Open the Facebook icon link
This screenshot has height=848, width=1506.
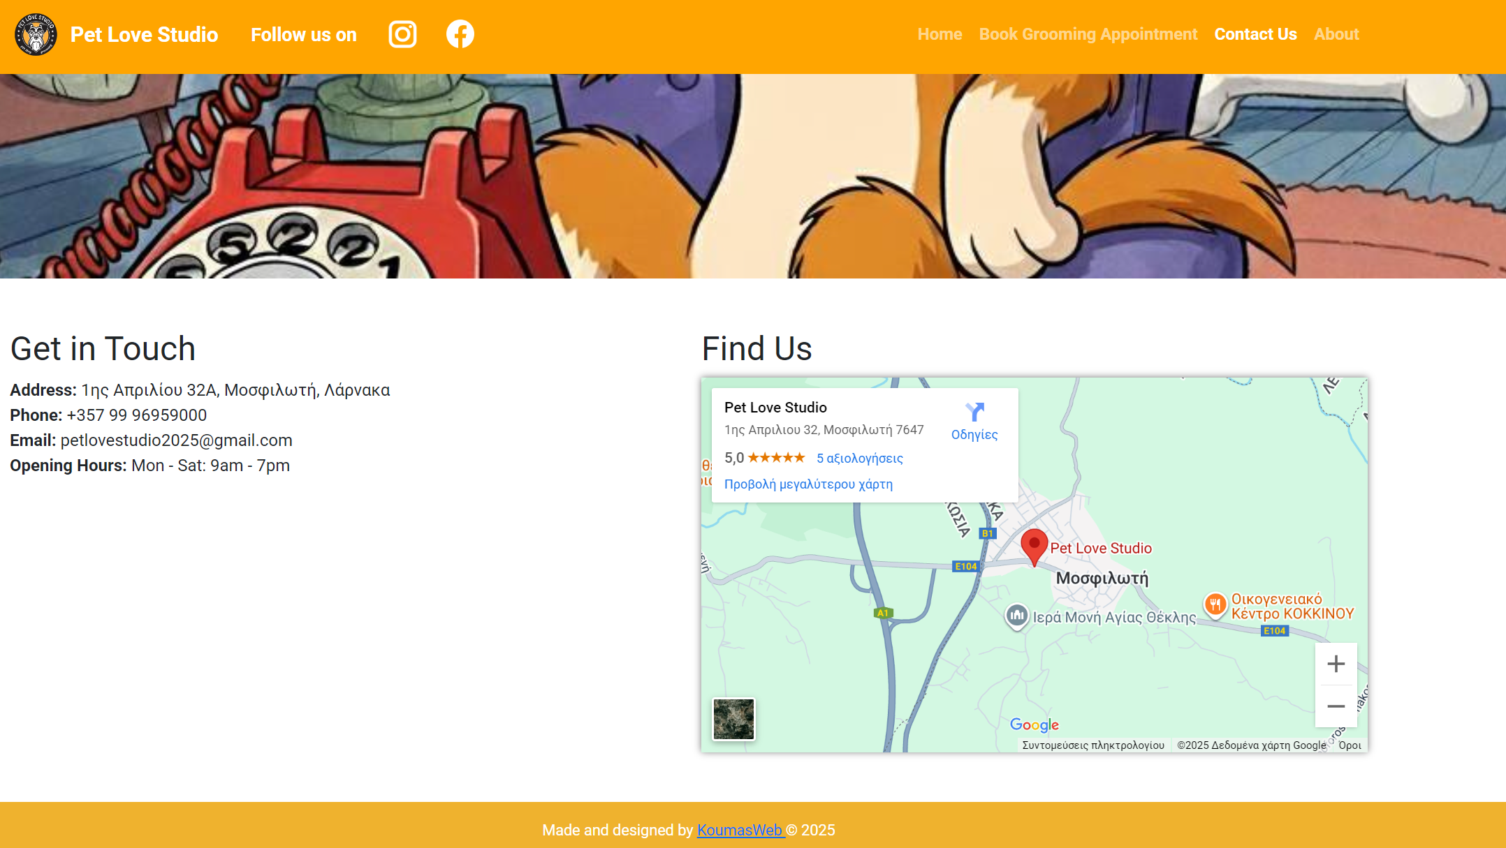[x=460, y=34]
